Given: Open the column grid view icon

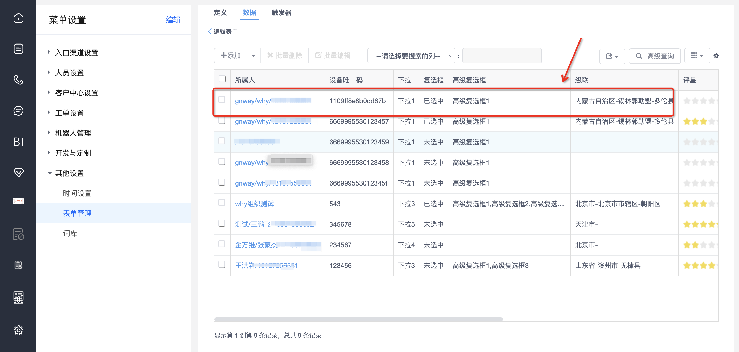Looking at the screenshot, I should (x=697, y=56).
